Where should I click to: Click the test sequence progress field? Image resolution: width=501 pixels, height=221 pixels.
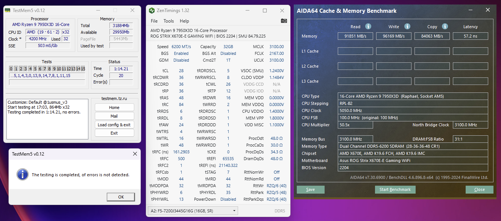[x=47, y=76]
